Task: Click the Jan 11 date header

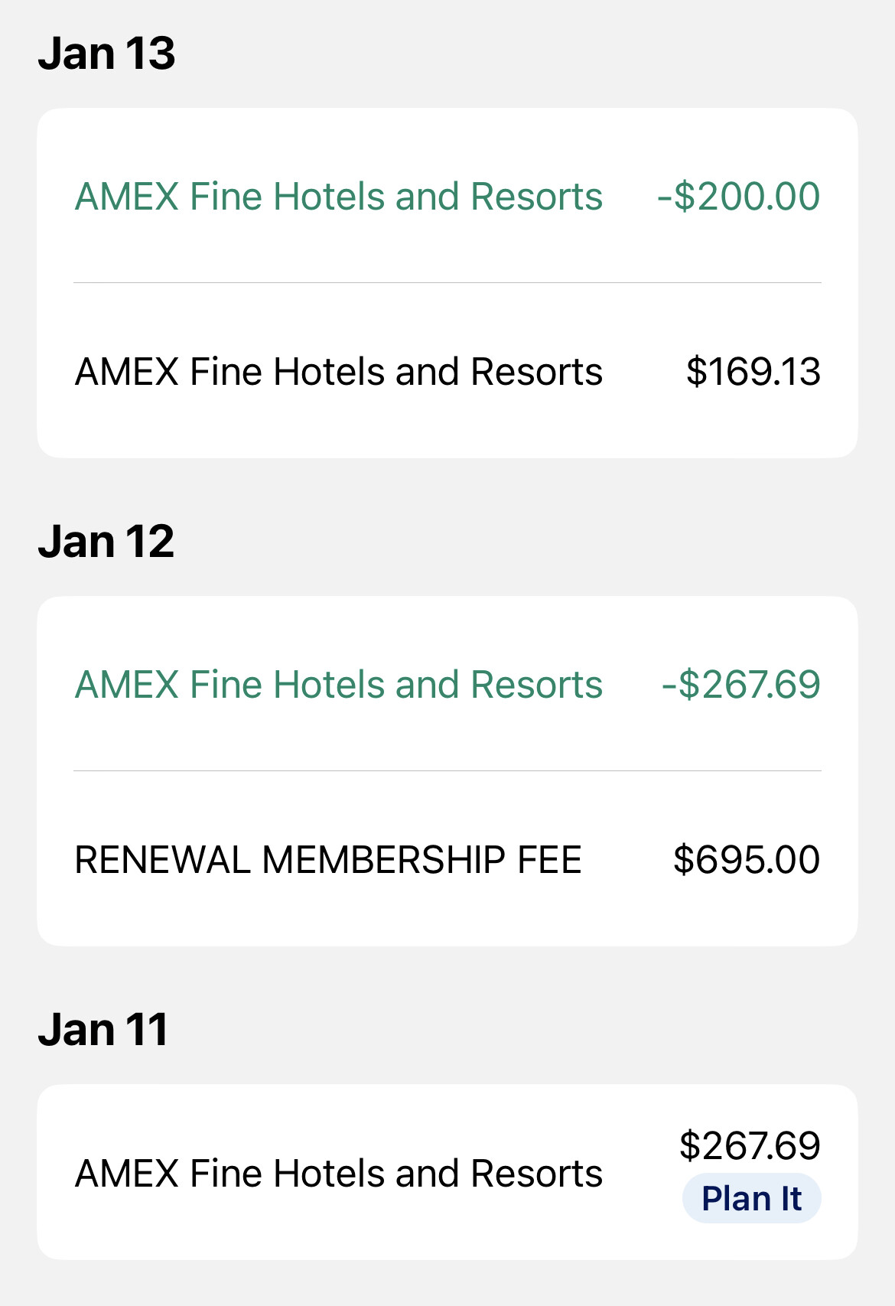Action: click(x=103, y=1030)
